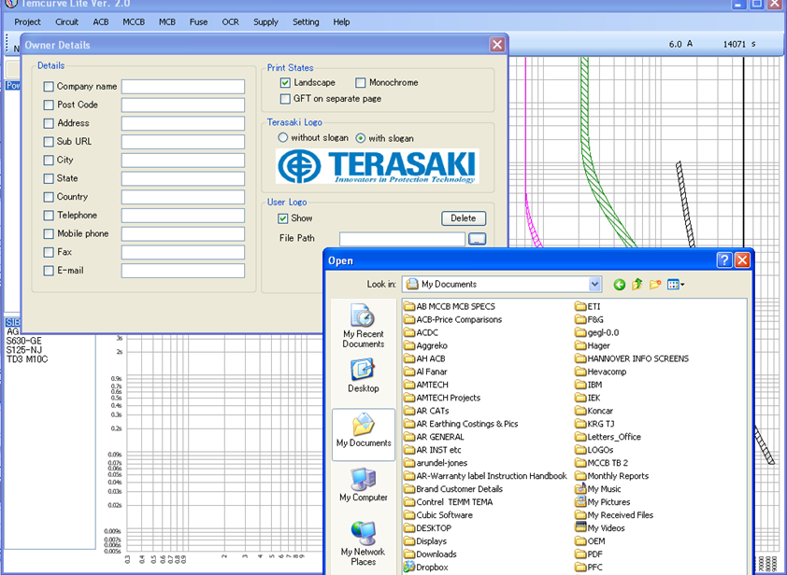Open My Recent Documents shortcut

coord(363,326)
